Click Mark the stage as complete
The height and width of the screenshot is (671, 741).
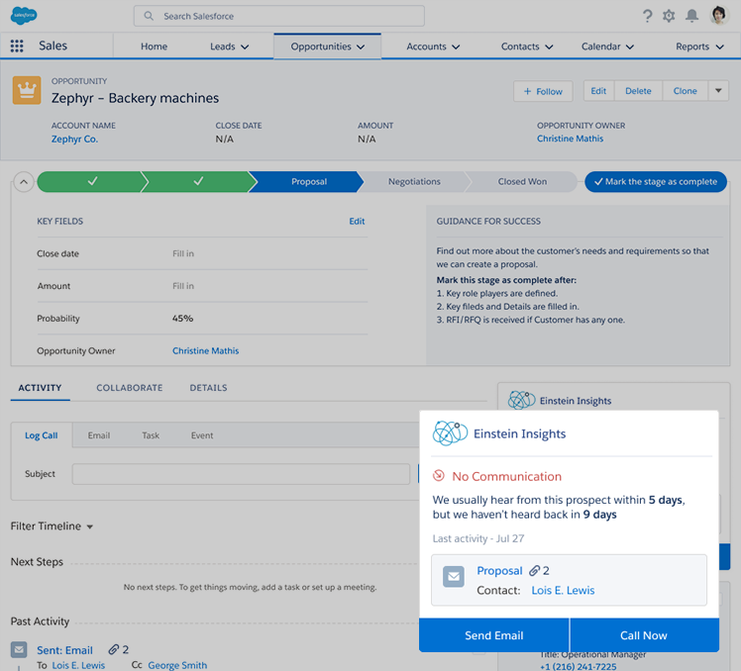[656, 182]
